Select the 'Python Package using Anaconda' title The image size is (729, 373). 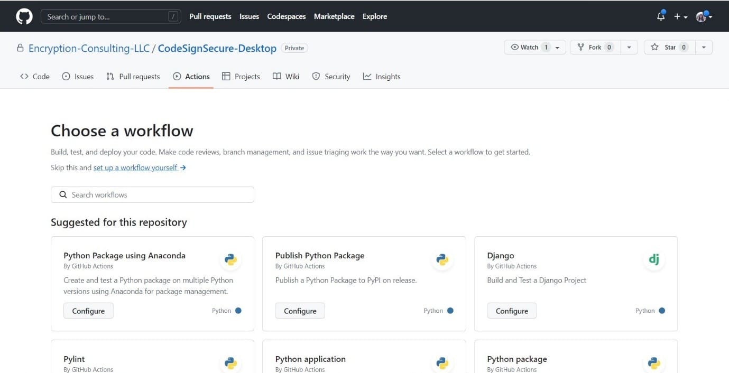[125, 255]
